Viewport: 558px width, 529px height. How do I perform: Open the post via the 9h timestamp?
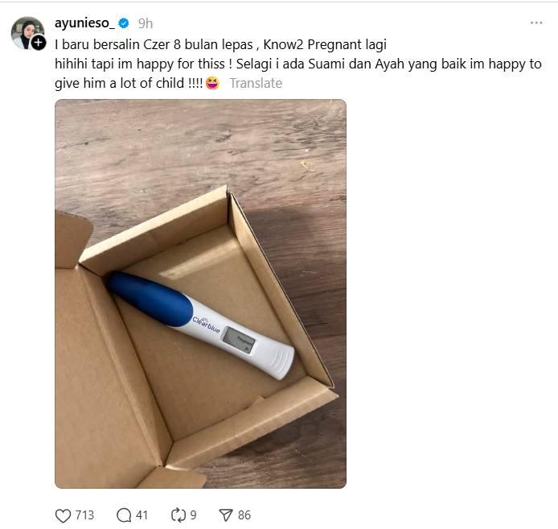tap(146, 23)
